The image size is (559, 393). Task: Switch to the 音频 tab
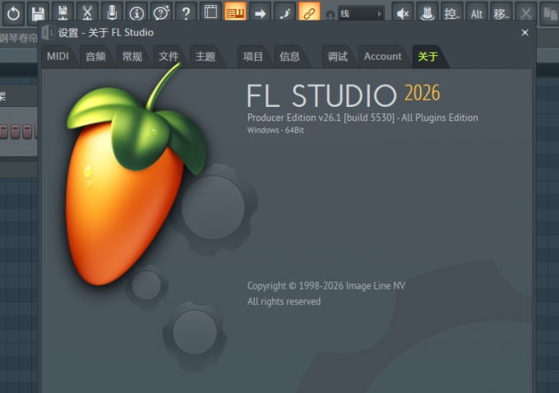pos(95,57)
